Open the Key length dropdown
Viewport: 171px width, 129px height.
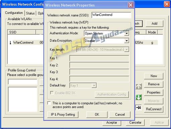pos(126,49)
